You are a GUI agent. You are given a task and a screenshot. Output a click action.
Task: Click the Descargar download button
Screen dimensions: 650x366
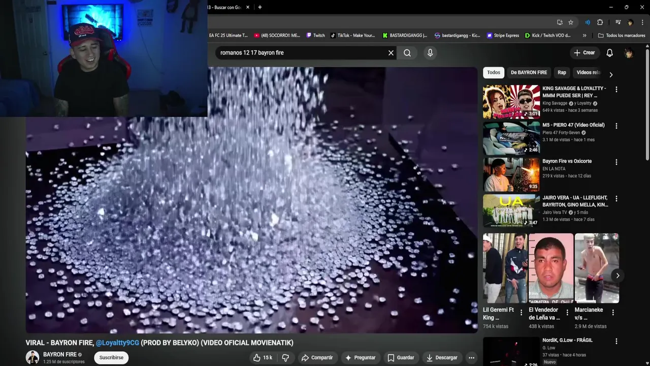point(442,358)
